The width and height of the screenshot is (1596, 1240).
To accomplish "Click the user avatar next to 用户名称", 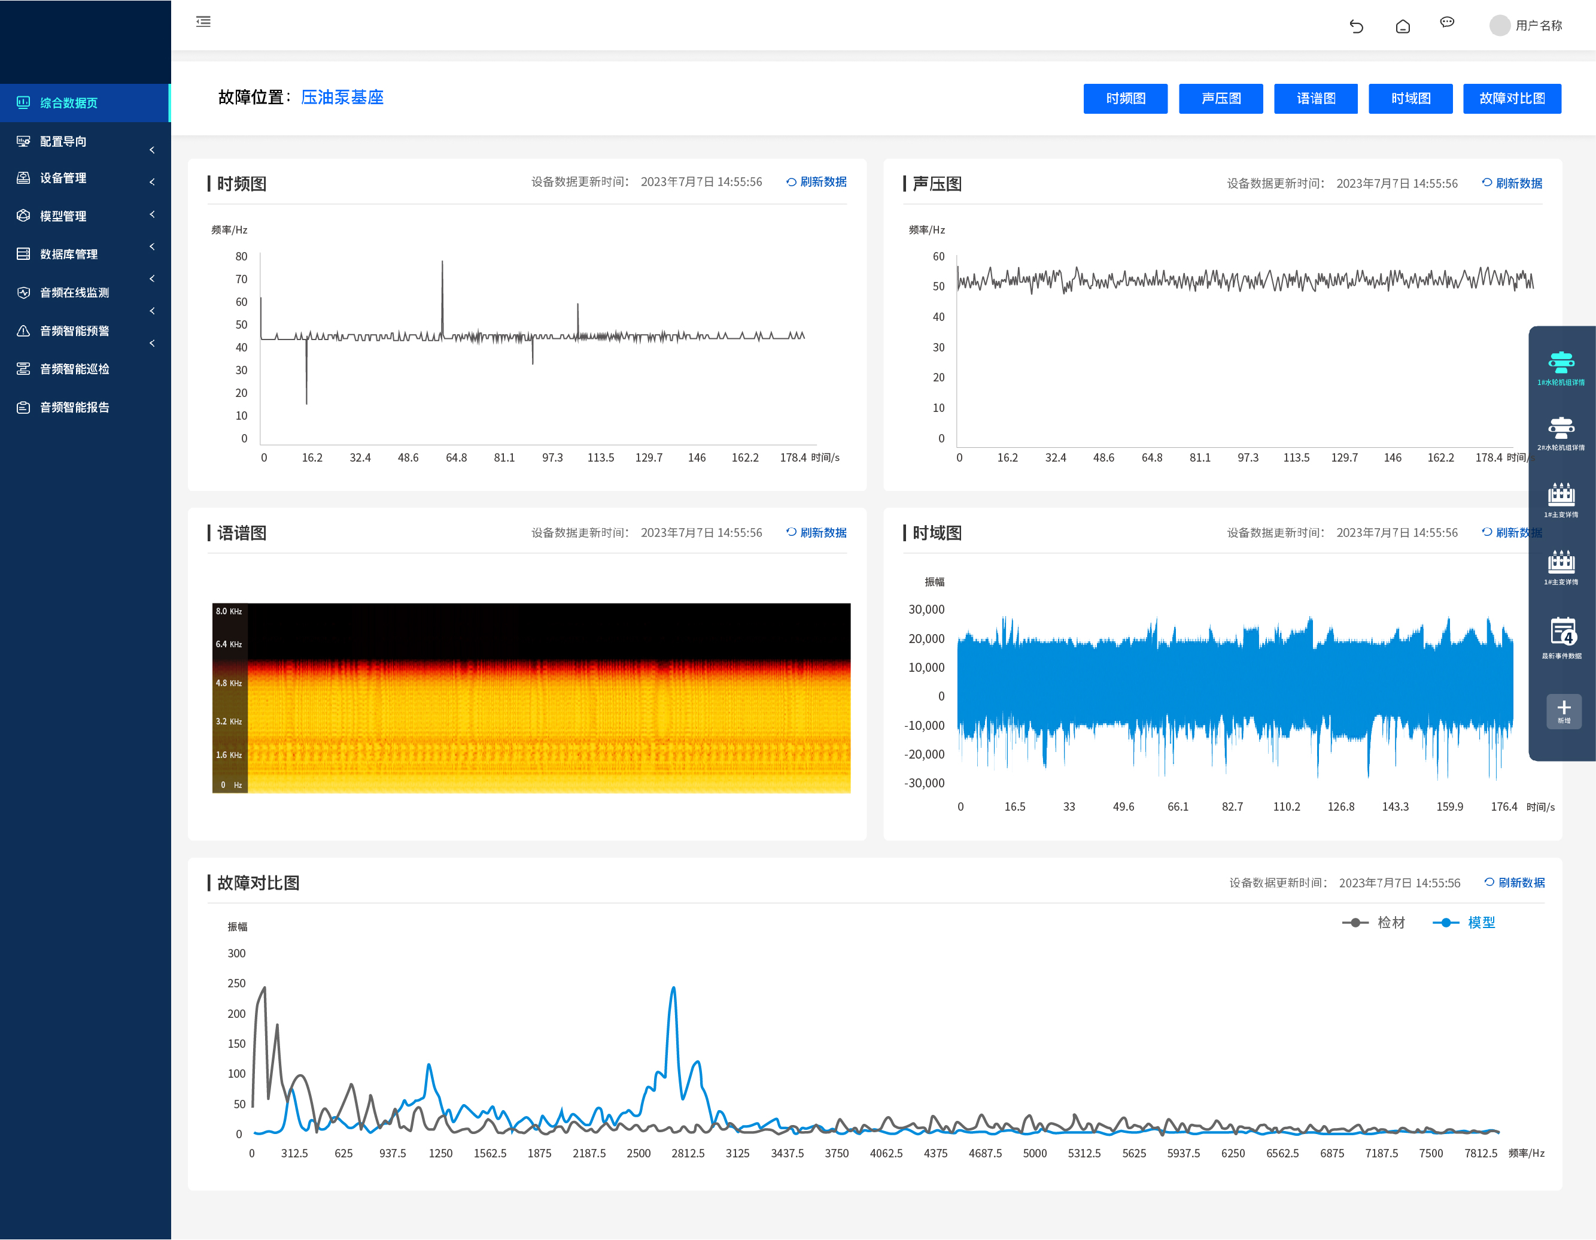I will click(1500, 26).
